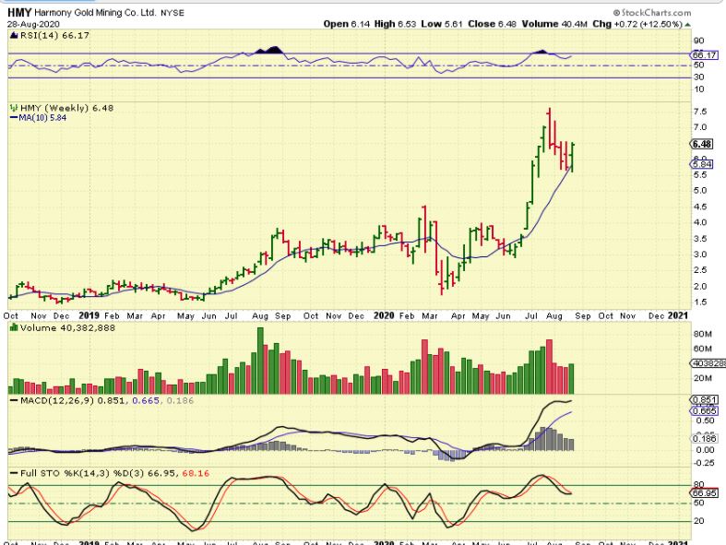The image size is (726, 545).
Task: Click the 66.17 RSI value tag
Action: coord(704,55)
